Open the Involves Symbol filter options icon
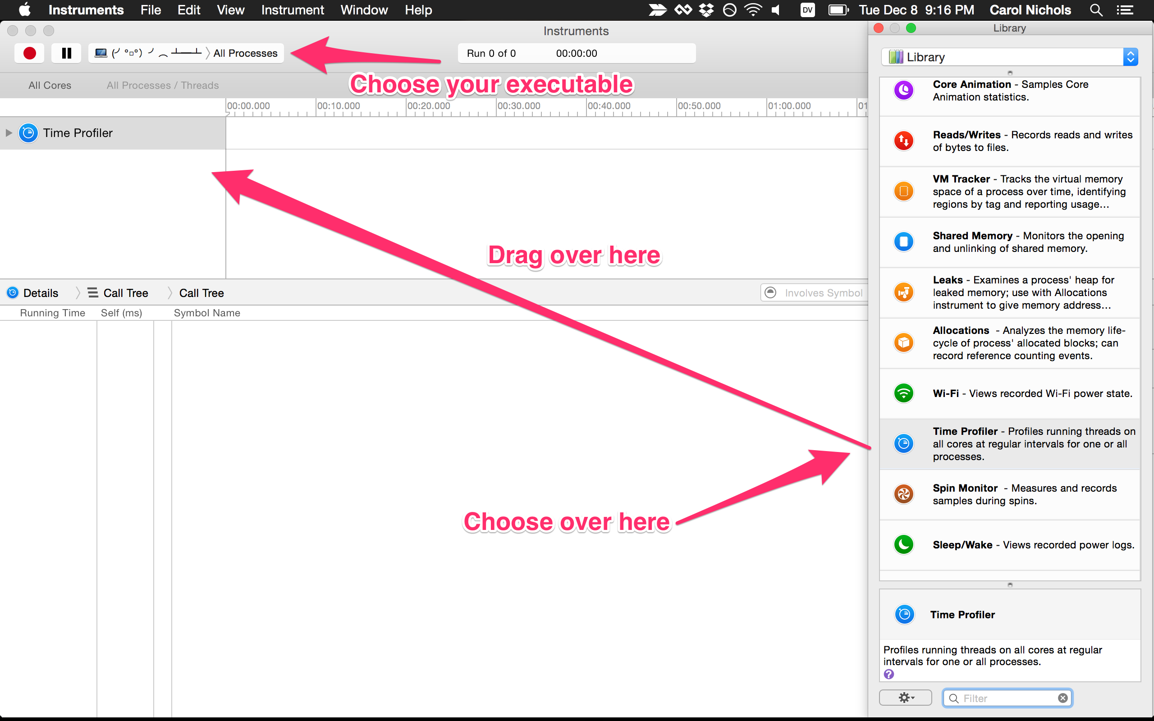 (770, 292)
